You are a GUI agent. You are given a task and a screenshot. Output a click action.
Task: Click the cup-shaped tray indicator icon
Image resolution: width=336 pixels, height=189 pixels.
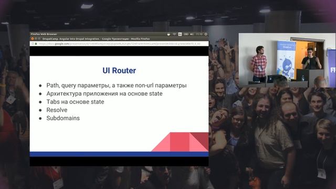click(169, 34)
